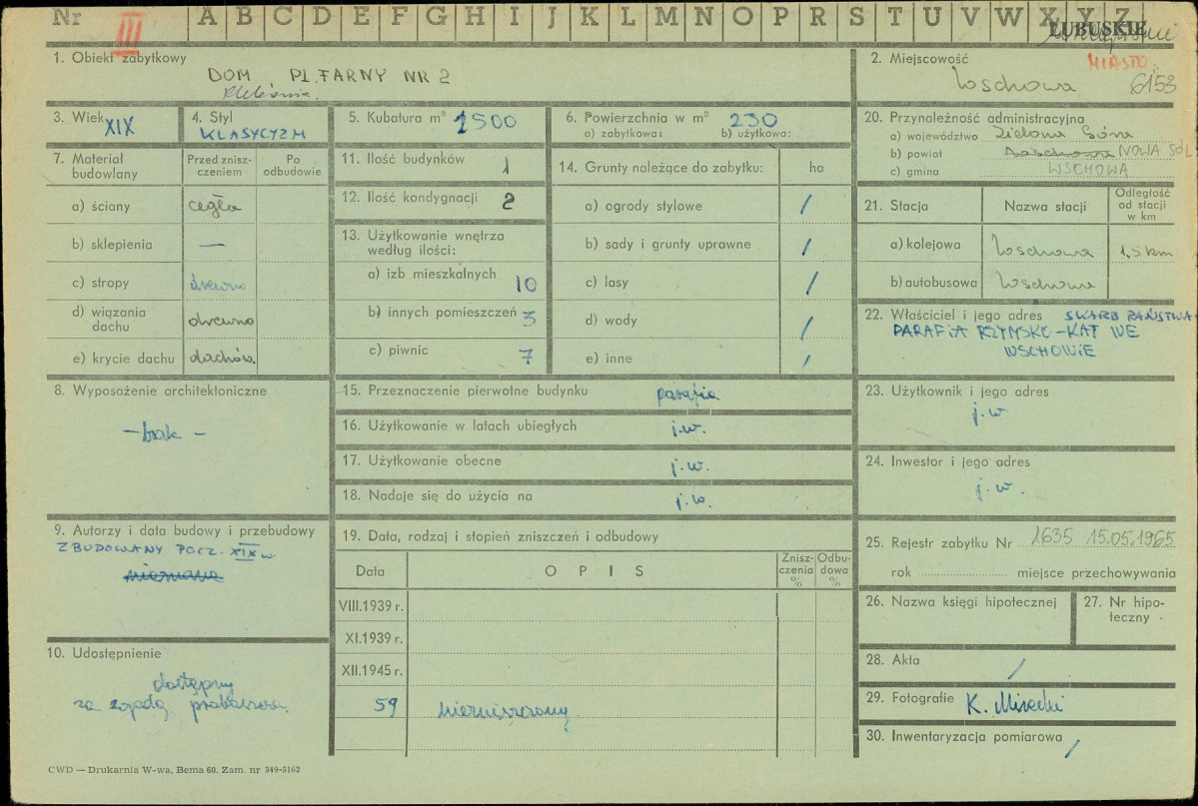This screenshot has width=1198, height=806.
Task: Click the Fotografie author name K. Misecki
Action: (1012, 704)
